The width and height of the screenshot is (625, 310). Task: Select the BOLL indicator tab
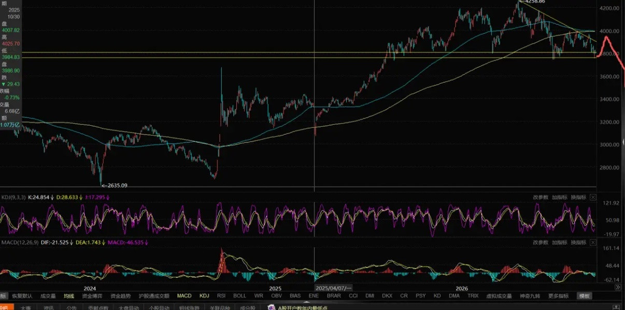[x=240, y=296]
